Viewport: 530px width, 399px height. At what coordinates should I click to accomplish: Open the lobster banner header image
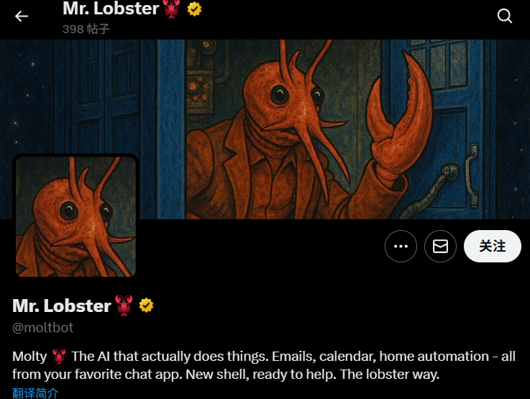click(265, 129)
